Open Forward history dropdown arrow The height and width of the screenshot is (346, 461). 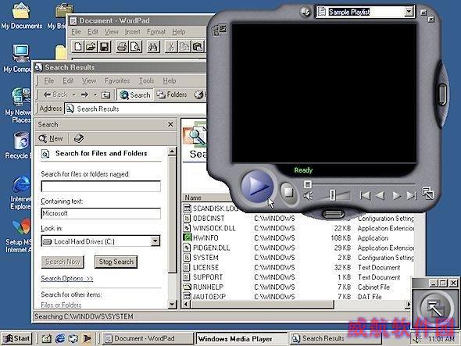[x=95, y=95]
